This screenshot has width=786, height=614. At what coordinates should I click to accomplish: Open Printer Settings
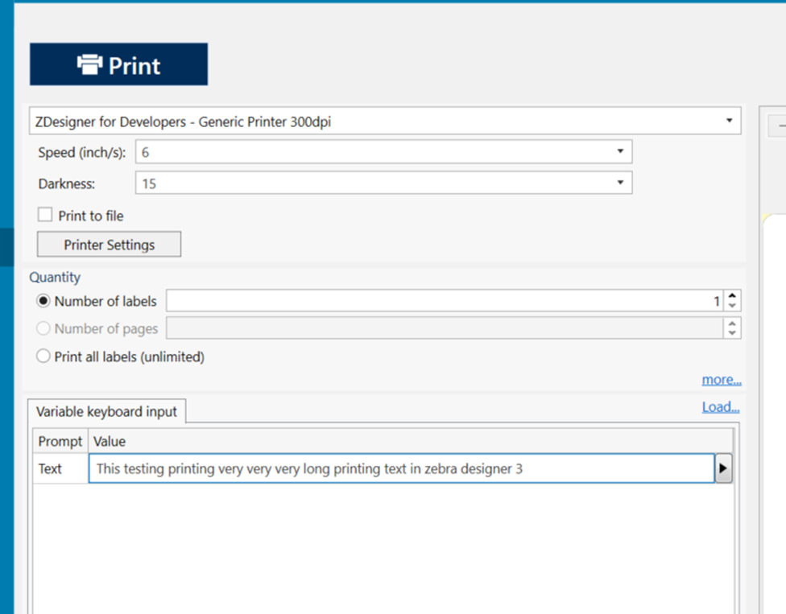coord(109,244)
